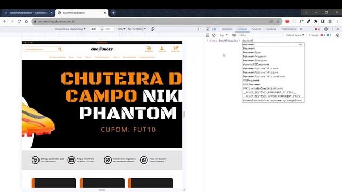Open the top context selector dropdown
342x192 pixels.
point(223,35)
